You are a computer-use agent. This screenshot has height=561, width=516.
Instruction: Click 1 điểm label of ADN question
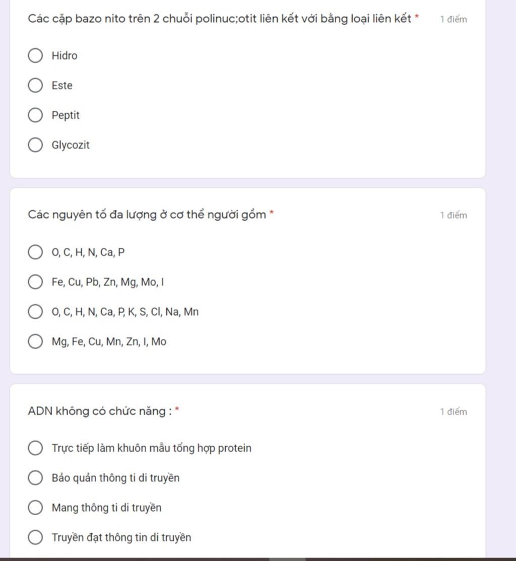[x=454, y=412]
